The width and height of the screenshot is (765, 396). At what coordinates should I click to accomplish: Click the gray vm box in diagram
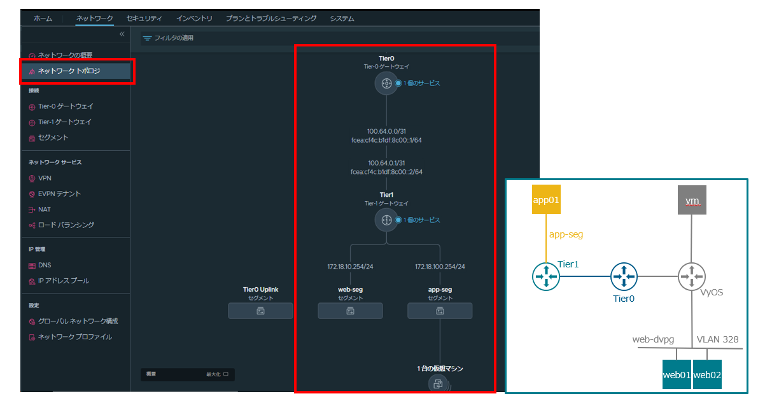692,200
